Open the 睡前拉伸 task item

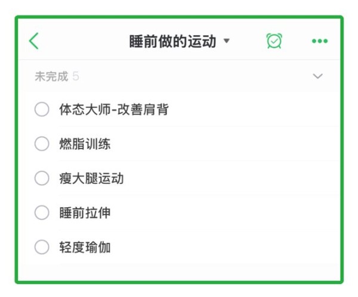click(85, 212)
